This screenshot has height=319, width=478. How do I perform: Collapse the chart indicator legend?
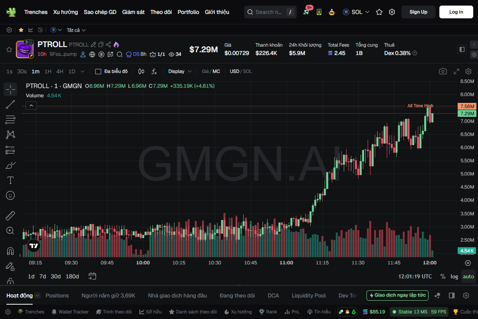coord(31,105)
